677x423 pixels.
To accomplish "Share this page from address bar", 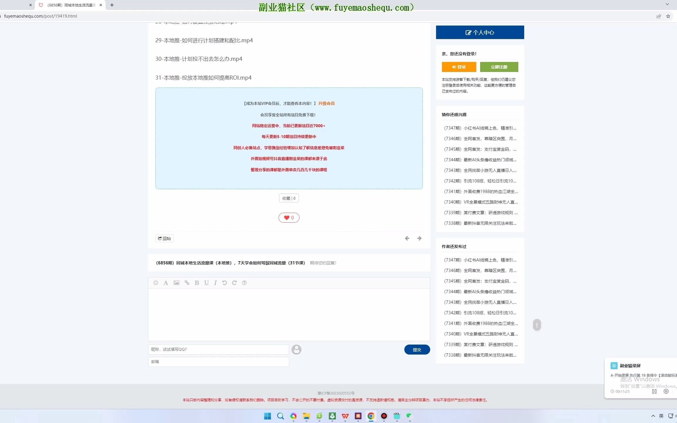I will pos(659,16).
